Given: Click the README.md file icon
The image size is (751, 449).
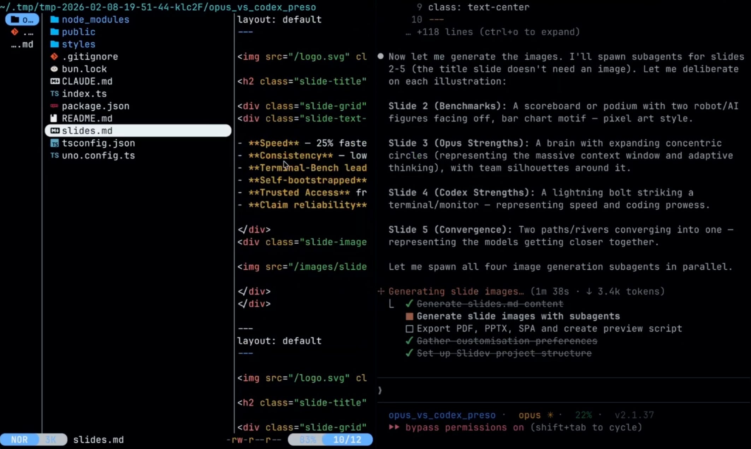Looking at the screenshot, I should (x=54, y=118).
